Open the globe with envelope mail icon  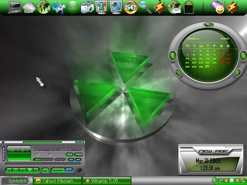point(174,7)
